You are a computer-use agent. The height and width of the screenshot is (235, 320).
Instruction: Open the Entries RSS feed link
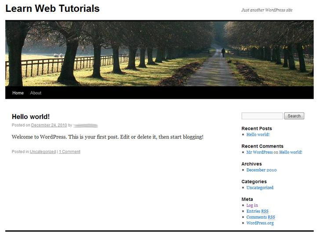(257, 211)
